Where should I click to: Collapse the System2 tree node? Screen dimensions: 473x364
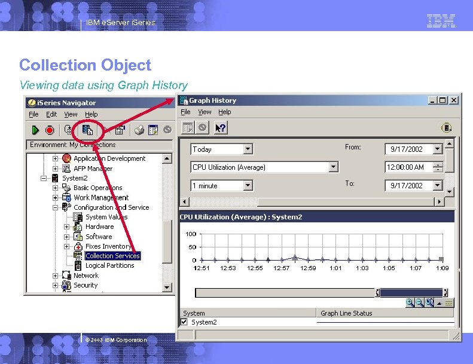coord(44,178)
